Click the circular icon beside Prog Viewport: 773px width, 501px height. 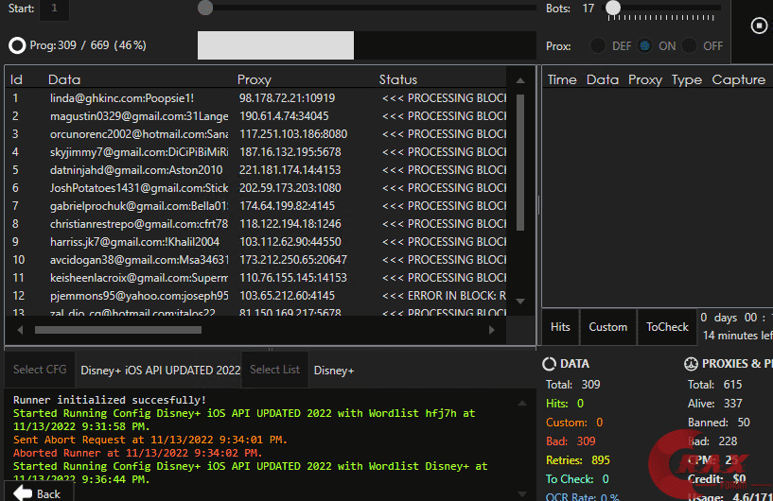click(x=17, y=45)
